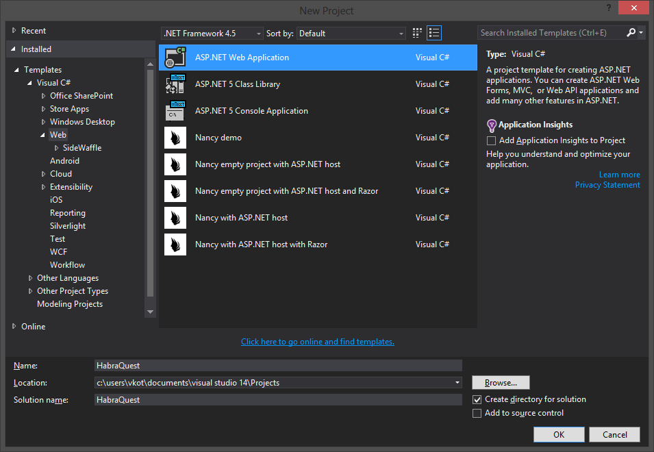Click the Browse... button

pos(501,383)
